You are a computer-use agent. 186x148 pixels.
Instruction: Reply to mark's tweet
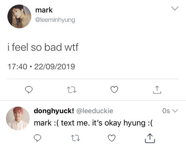point(29,90)
